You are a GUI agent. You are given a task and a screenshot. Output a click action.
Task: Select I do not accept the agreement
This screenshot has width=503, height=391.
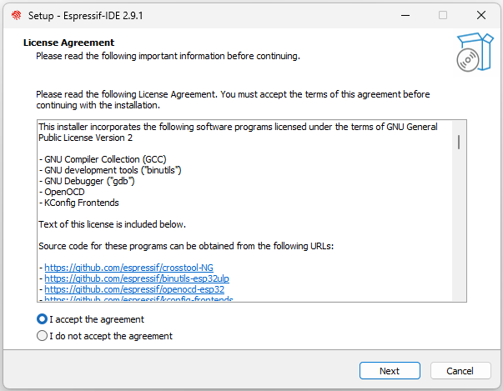click(42, 336)
